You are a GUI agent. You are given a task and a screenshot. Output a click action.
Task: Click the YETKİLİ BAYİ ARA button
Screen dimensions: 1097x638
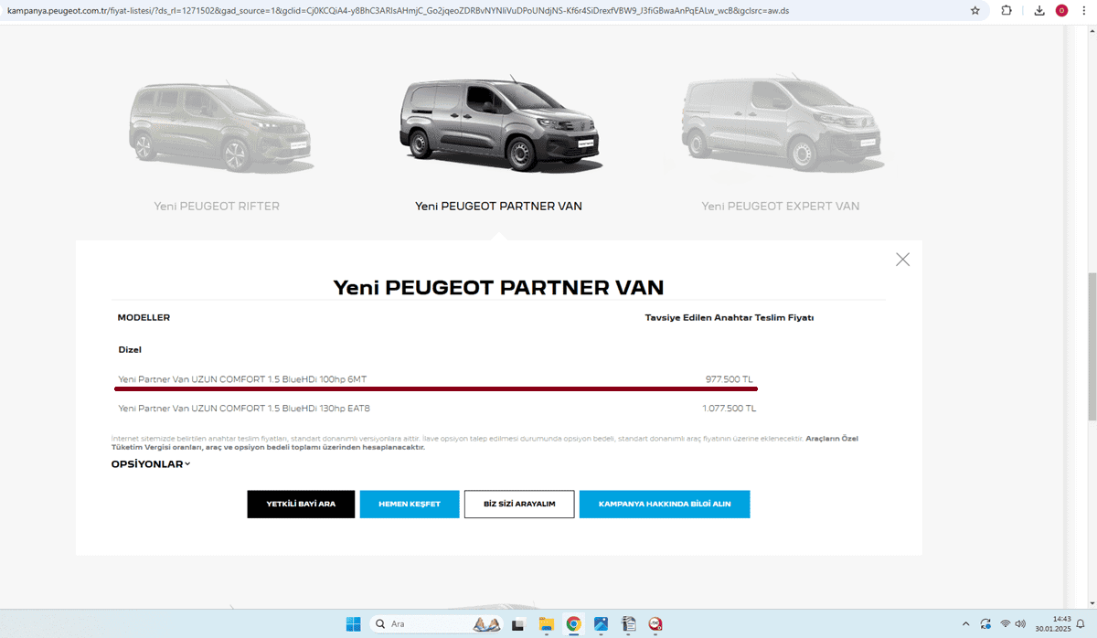(x=301, y=505)
